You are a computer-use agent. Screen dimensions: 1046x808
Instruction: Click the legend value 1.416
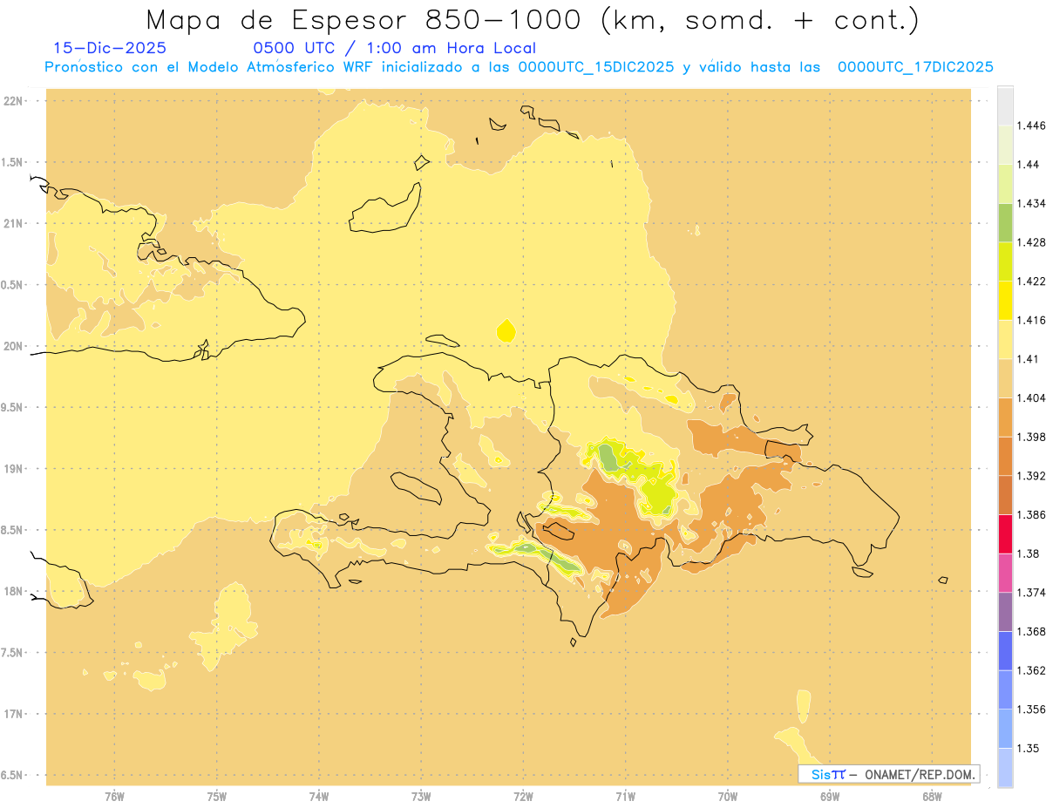pyautogui.click(x=1031, y=320)
